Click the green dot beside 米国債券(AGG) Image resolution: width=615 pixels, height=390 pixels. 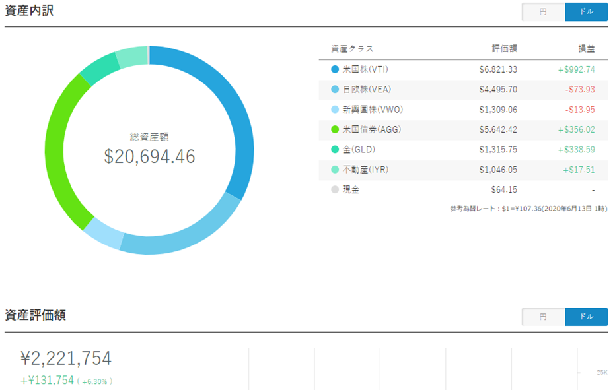point(335,129)
